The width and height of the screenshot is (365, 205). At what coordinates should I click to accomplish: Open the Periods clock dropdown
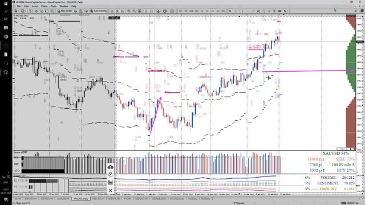pyautogui.click(x=165, y=11)
